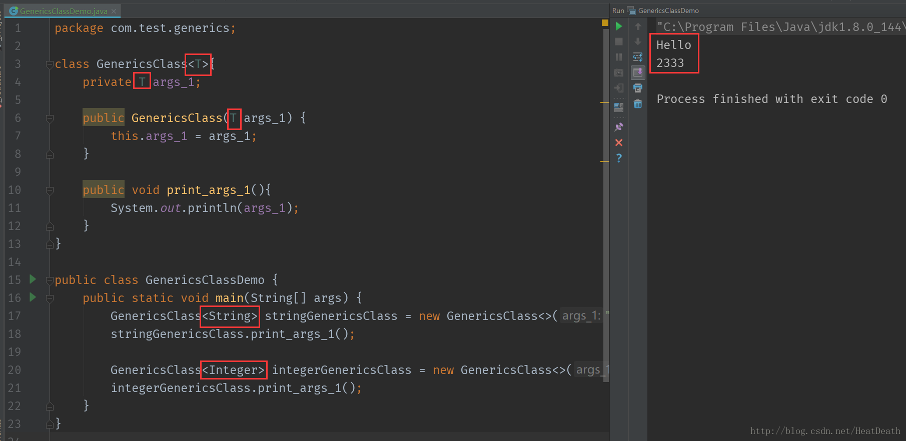Viewport: 906px width, 441px height.
Task: Click line number 19 in the gutter
Action: coord(15,352)
